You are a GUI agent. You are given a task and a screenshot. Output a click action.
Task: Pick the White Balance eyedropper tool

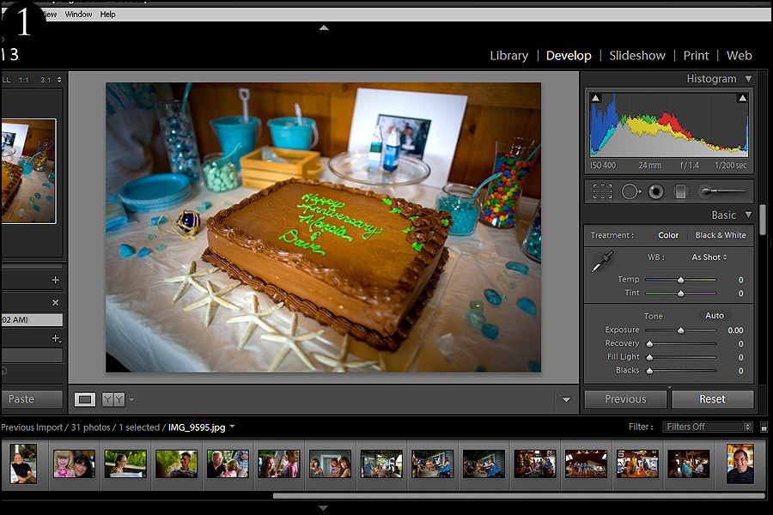(x=602, y=261)
